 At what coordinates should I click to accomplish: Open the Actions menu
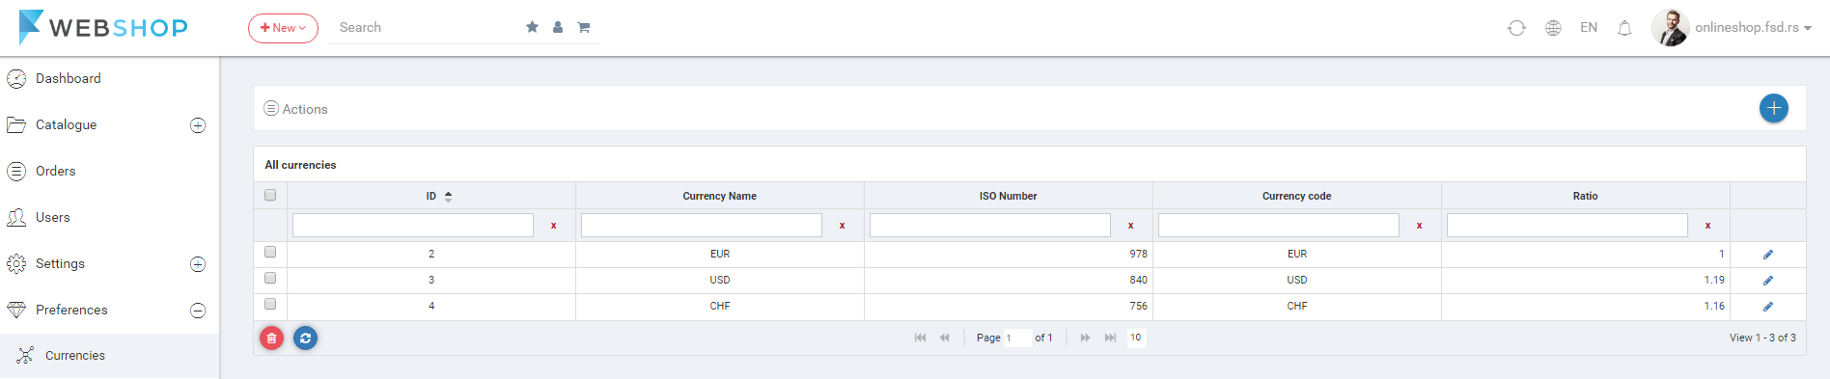[x=296, y=109]
